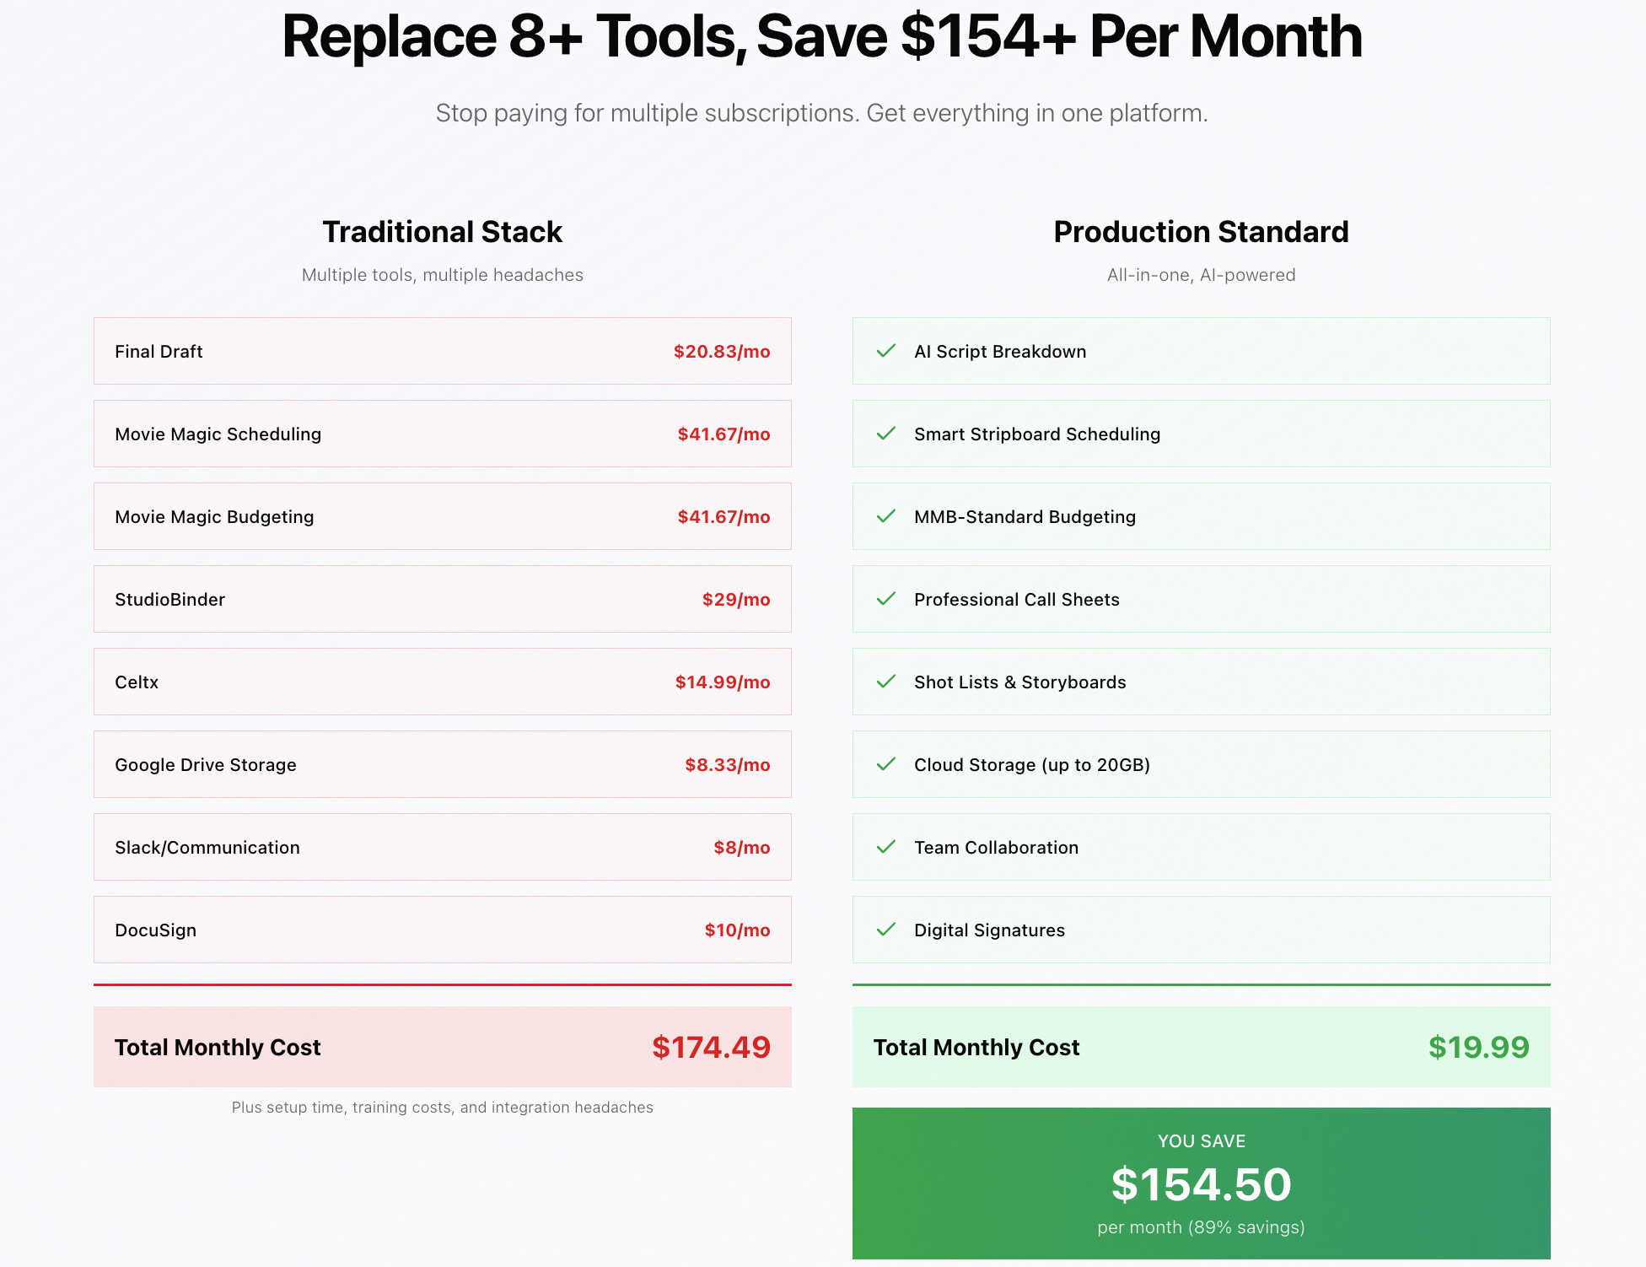Expand the Slack/Communication row
The height and width of the screenshot is (1267, 1646).
[442, 847]
